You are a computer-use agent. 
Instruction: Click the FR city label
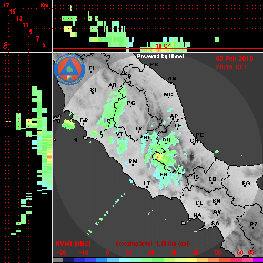click(x=164, y=175)
